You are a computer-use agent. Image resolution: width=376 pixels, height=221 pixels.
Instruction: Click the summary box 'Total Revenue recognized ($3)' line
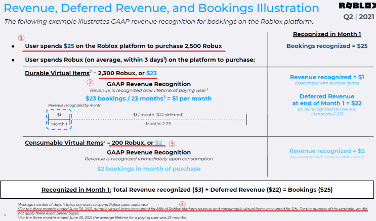(187, 190)
